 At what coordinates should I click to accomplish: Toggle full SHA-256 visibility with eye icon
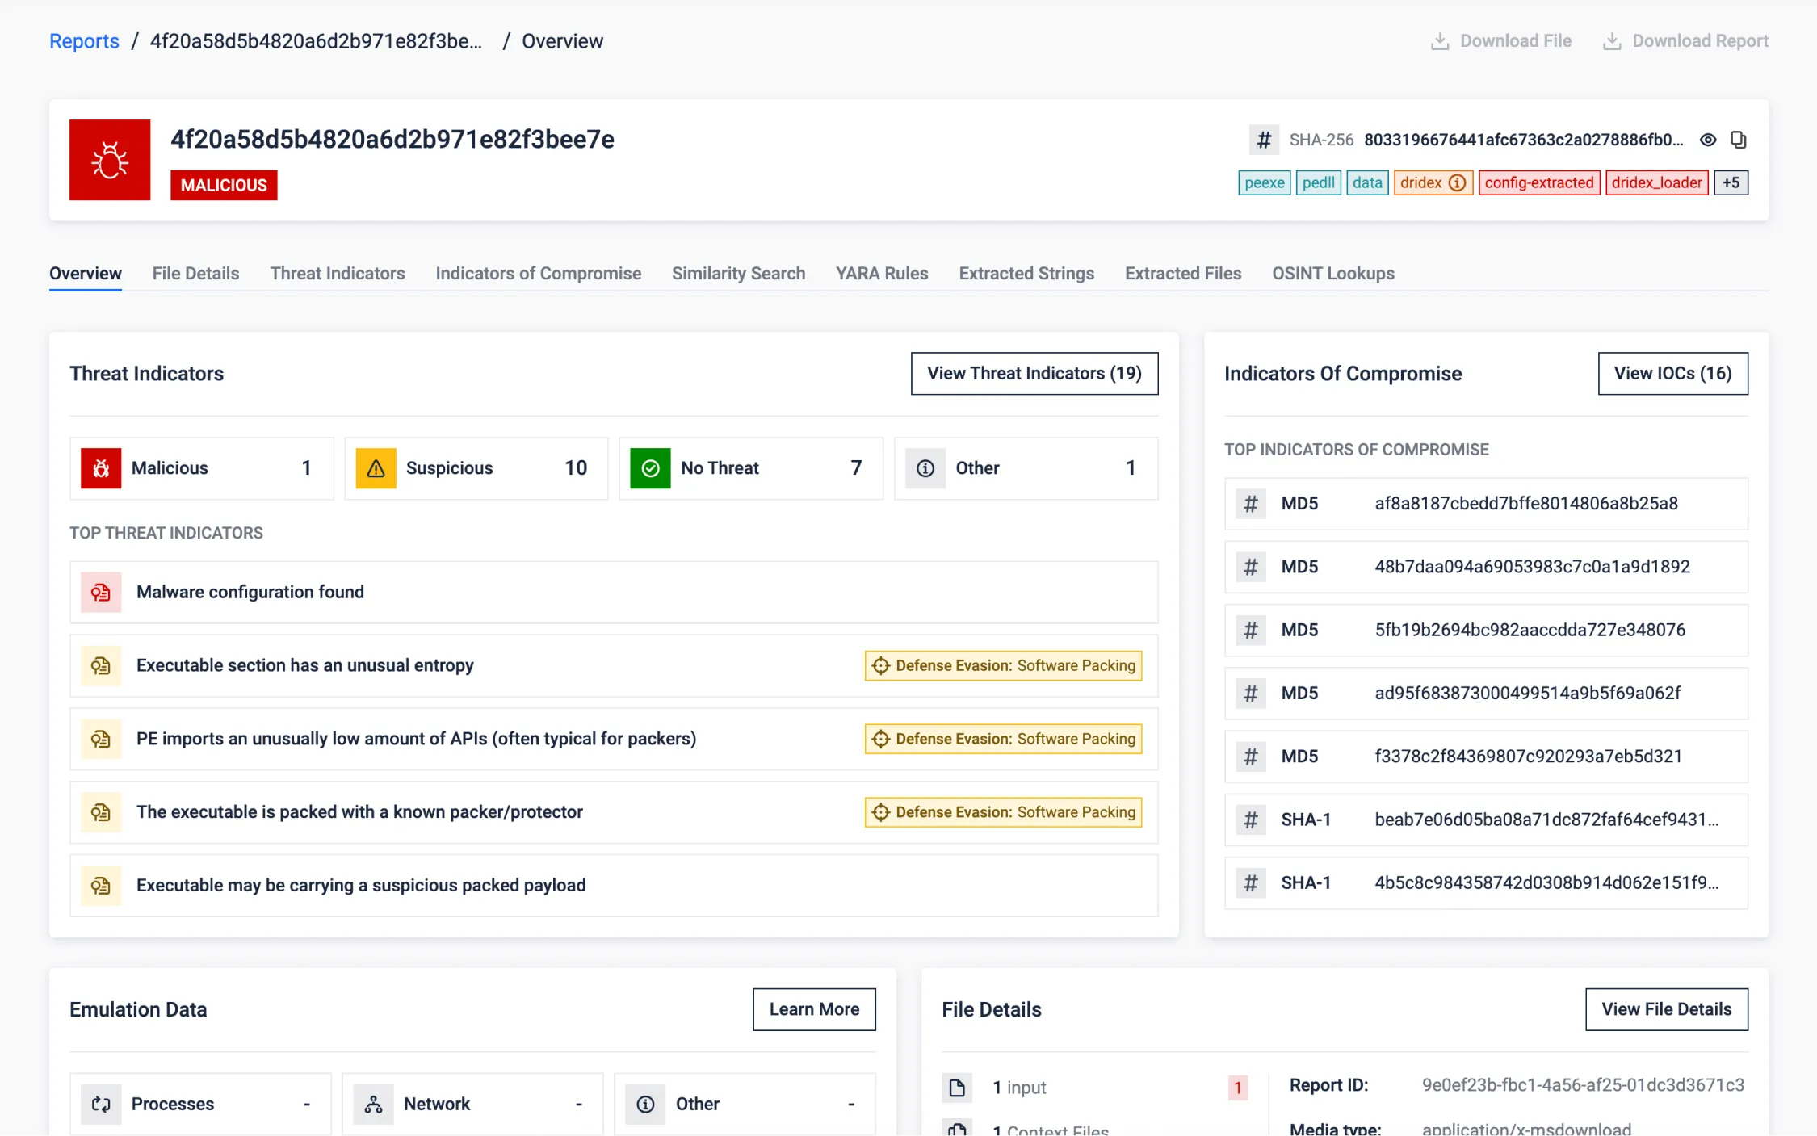coord(1708,140)
